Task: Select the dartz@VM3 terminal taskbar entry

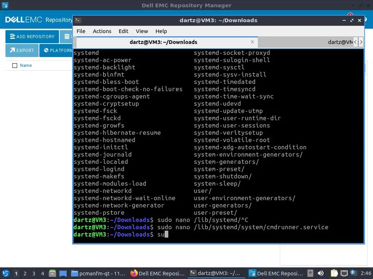Action: pyautogui.click(x=216, y=273)
